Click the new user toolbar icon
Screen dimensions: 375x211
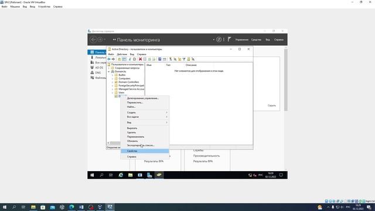pos(171,59)
